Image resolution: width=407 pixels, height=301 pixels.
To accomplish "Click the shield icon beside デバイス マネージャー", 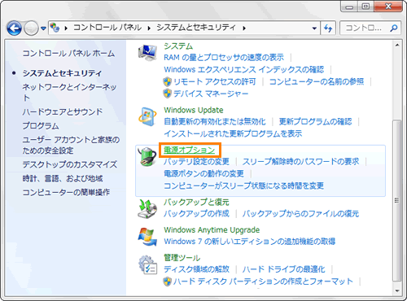I will (x=168, y=94).
